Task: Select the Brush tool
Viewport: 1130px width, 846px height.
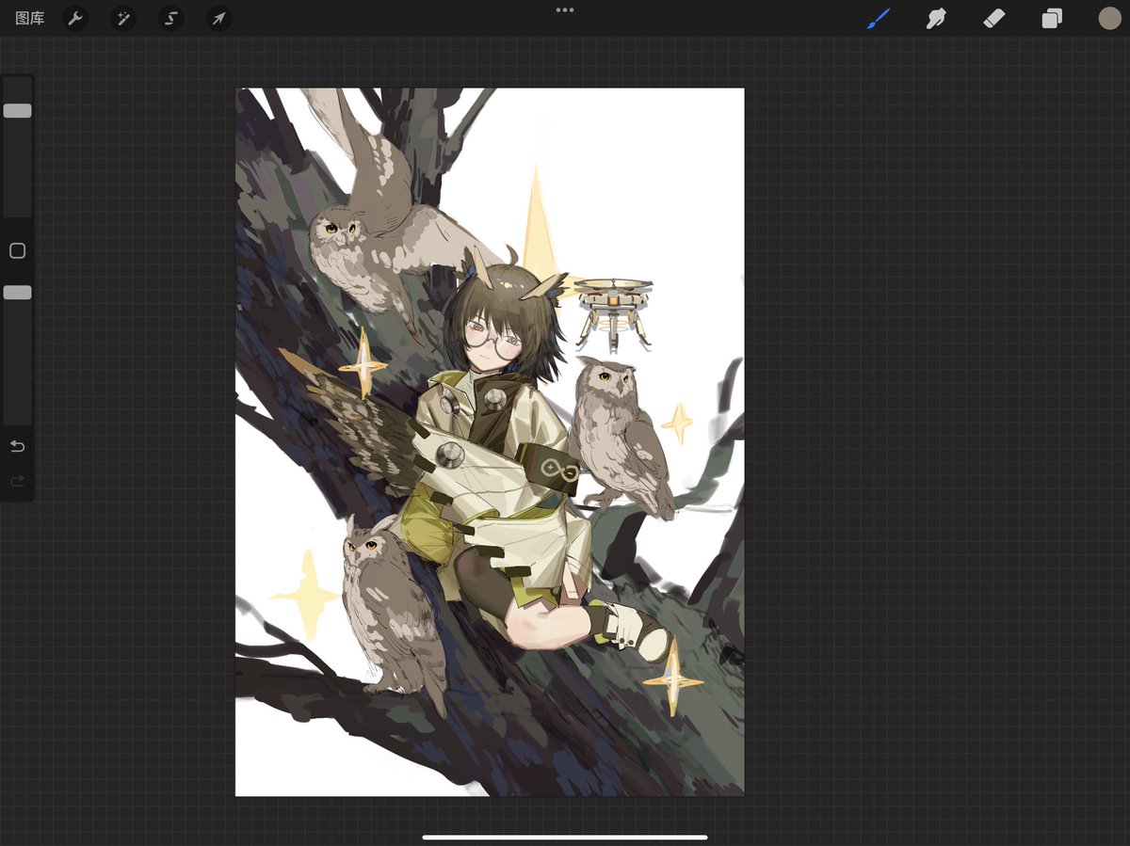Action: coord(878,18)
